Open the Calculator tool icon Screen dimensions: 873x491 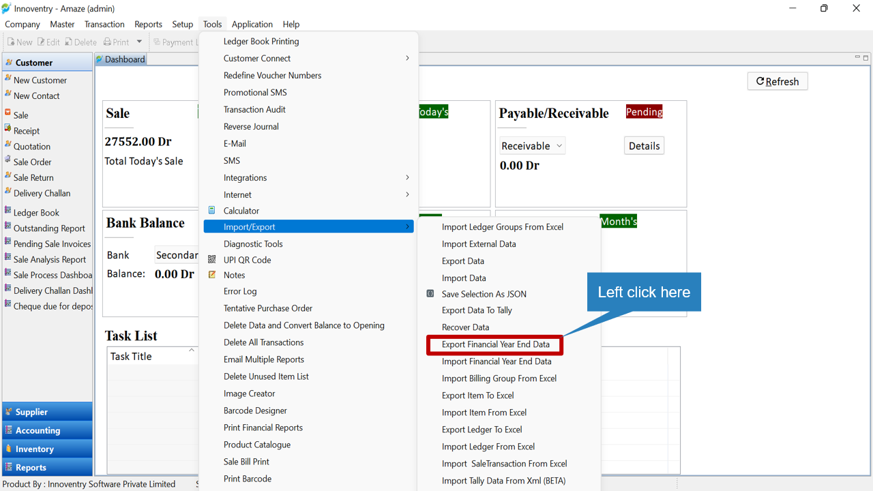(x=212, y=211)
